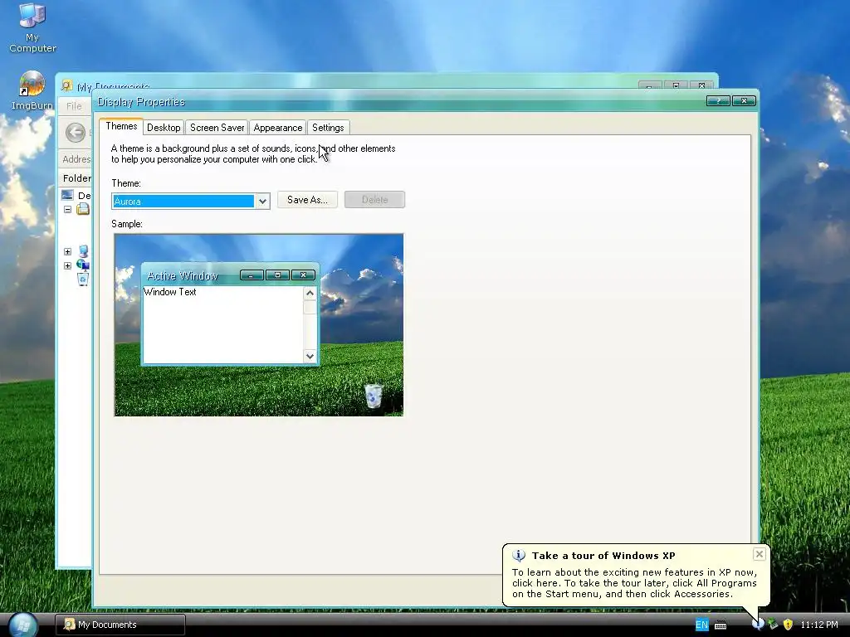The image size is (850, 637).
Task: Select Recycle Bin icon in Folders tree
Action: point(82,279)
